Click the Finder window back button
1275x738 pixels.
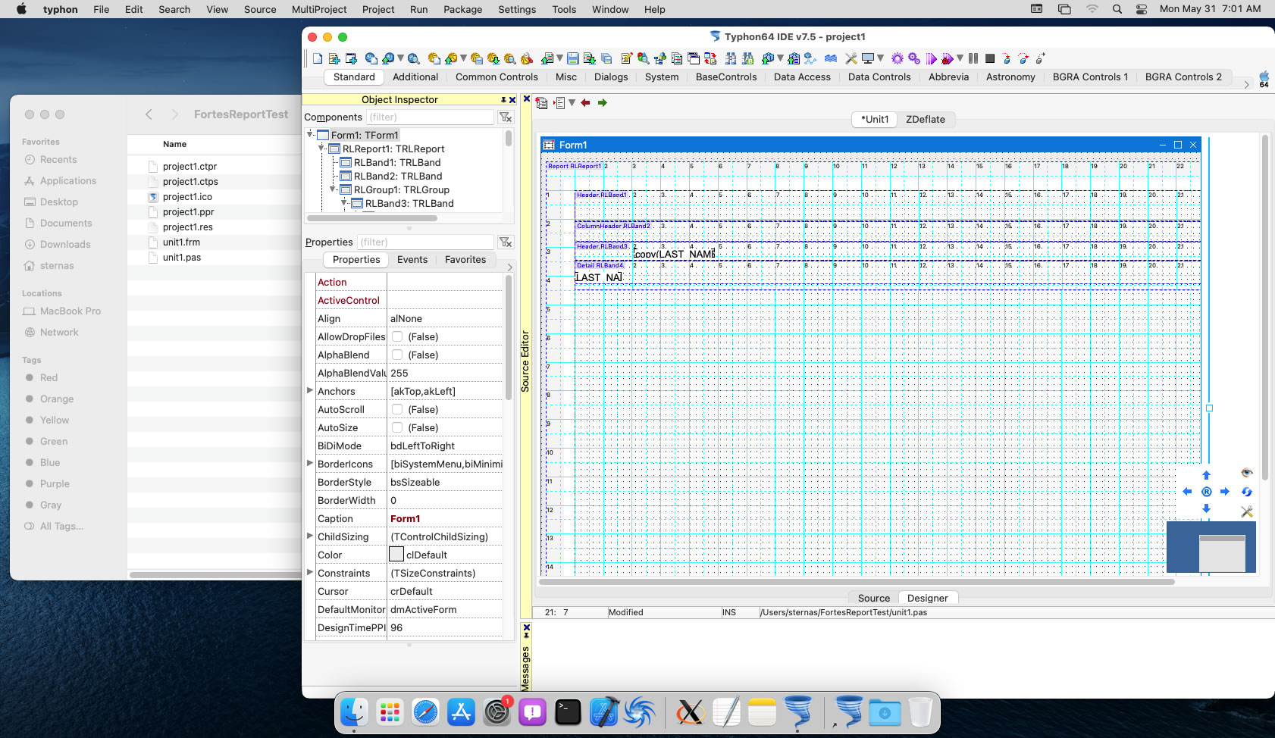pyautogui.click(x=149, y=114)
